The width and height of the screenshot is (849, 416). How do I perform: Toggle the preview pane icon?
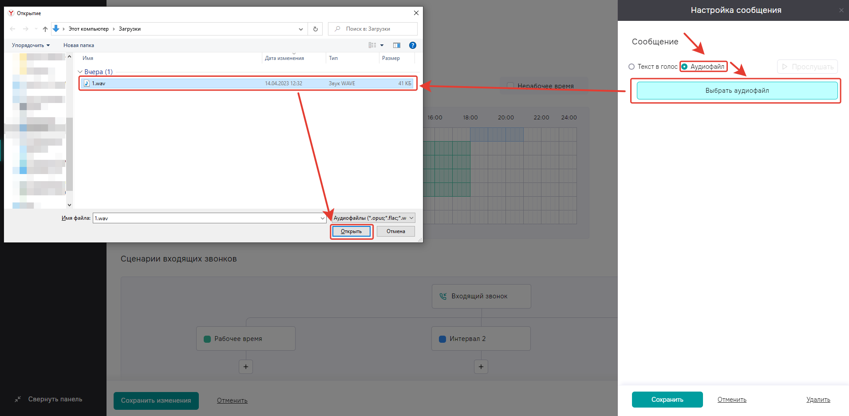396,45
